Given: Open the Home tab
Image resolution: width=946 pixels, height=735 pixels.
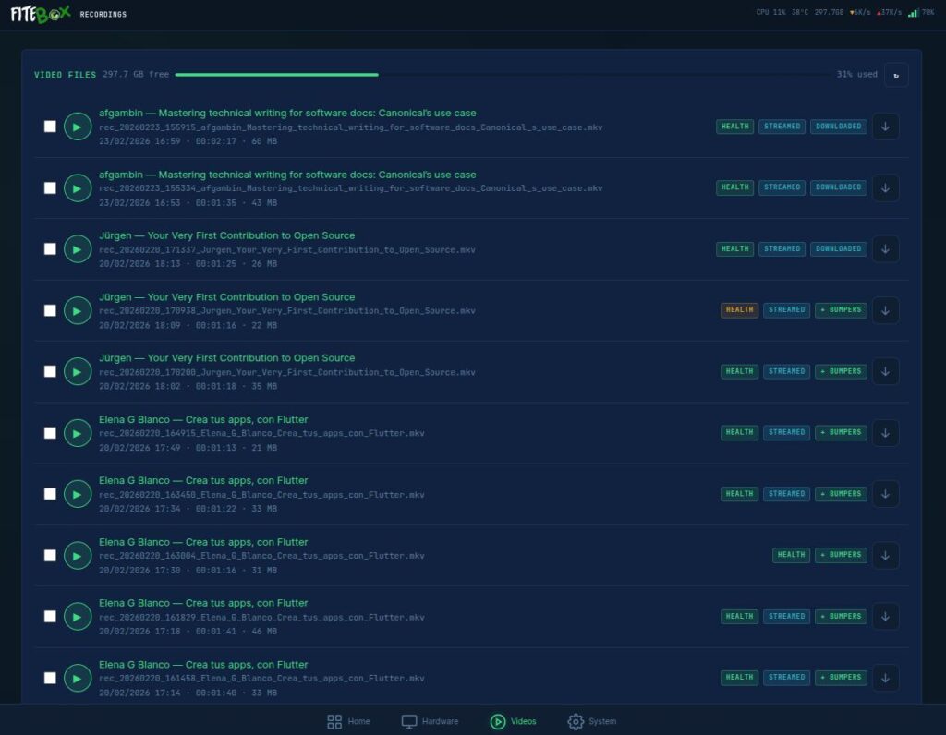Looking at the screenshot, I should 348,721.
